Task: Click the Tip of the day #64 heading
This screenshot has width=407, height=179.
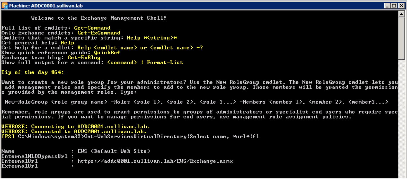Action: coord(33,72)
